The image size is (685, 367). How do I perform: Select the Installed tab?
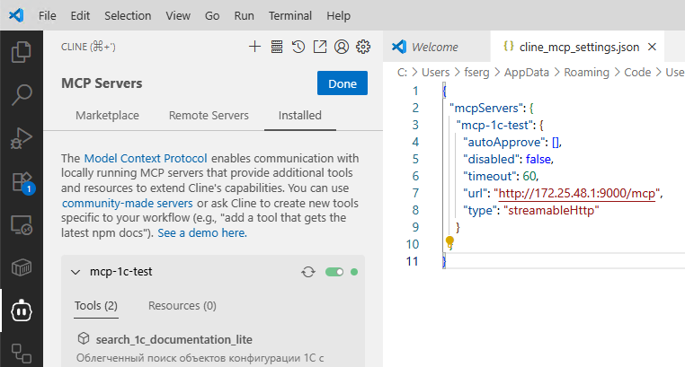pos(299,116)
